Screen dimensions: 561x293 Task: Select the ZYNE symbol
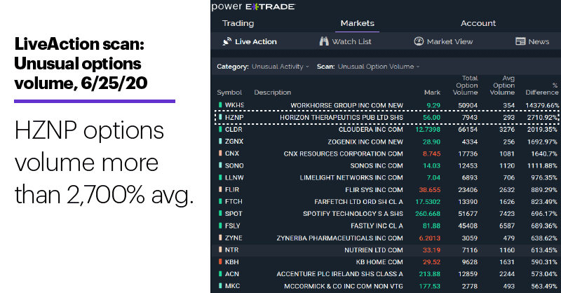click(234, 238)
